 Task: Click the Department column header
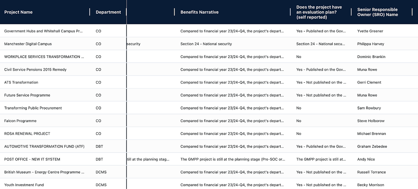[108, 12]
